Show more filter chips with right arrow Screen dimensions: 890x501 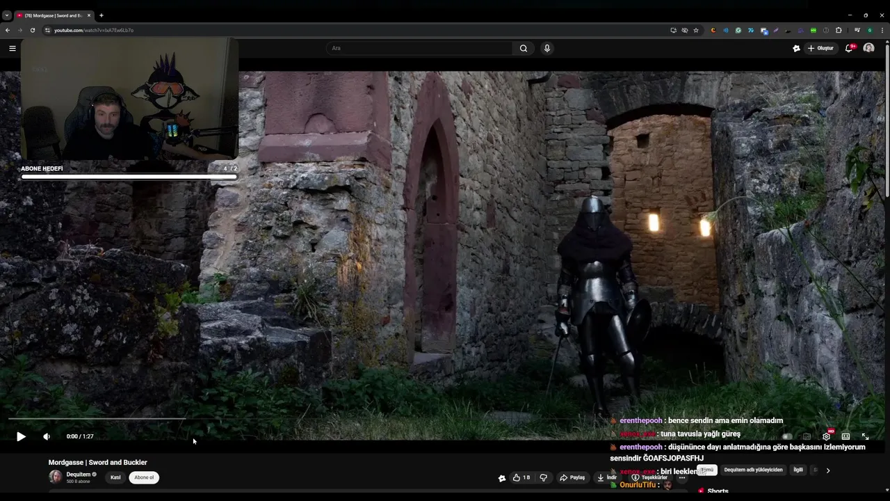coord(827,470)
